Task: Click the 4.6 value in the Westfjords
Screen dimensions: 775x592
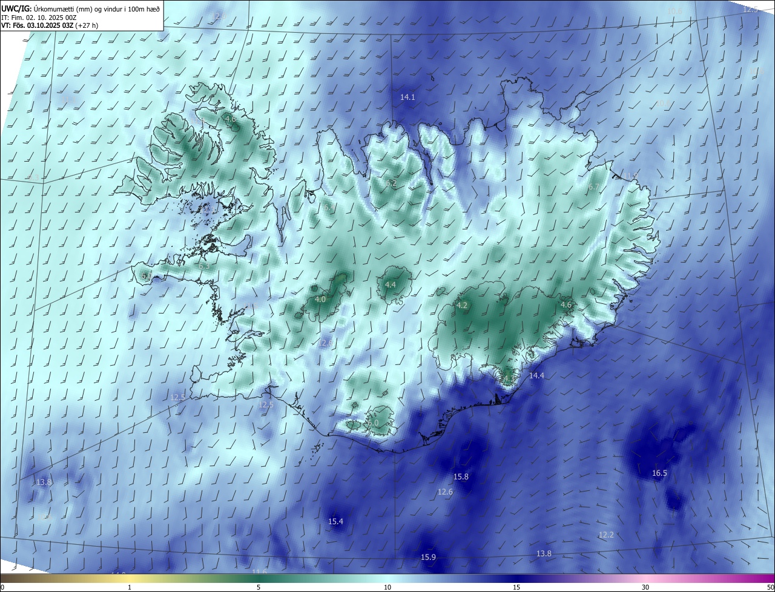Action: point(231,119)
